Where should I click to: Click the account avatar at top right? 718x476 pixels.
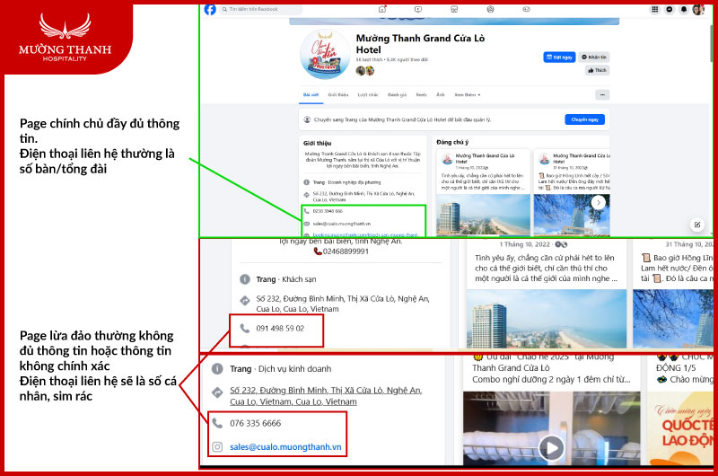click(x=698, y=10)
